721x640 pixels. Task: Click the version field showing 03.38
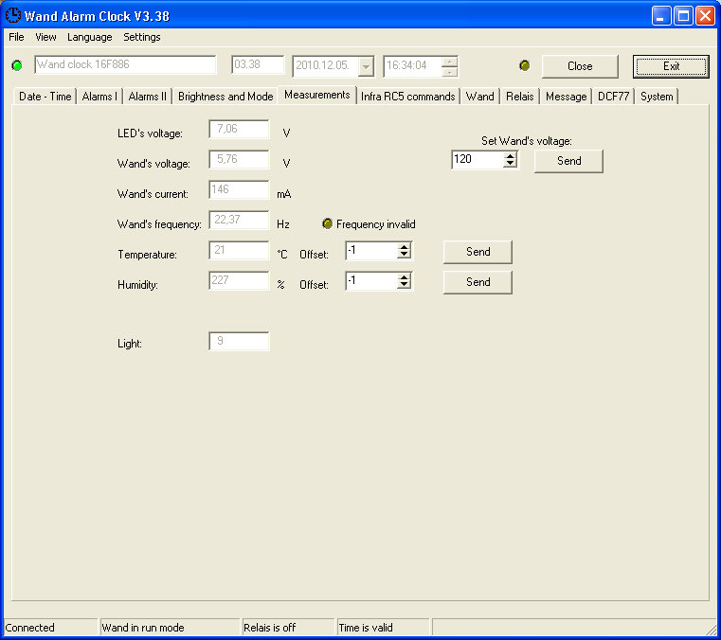coord(258,64)
